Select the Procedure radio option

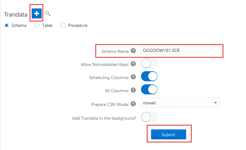click(x=63, y=25)
